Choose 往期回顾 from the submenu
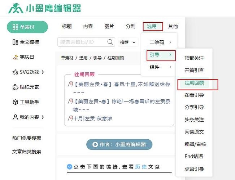Viewport: 235px width, 180px height. pyautogui.click(x=194, y=82)
